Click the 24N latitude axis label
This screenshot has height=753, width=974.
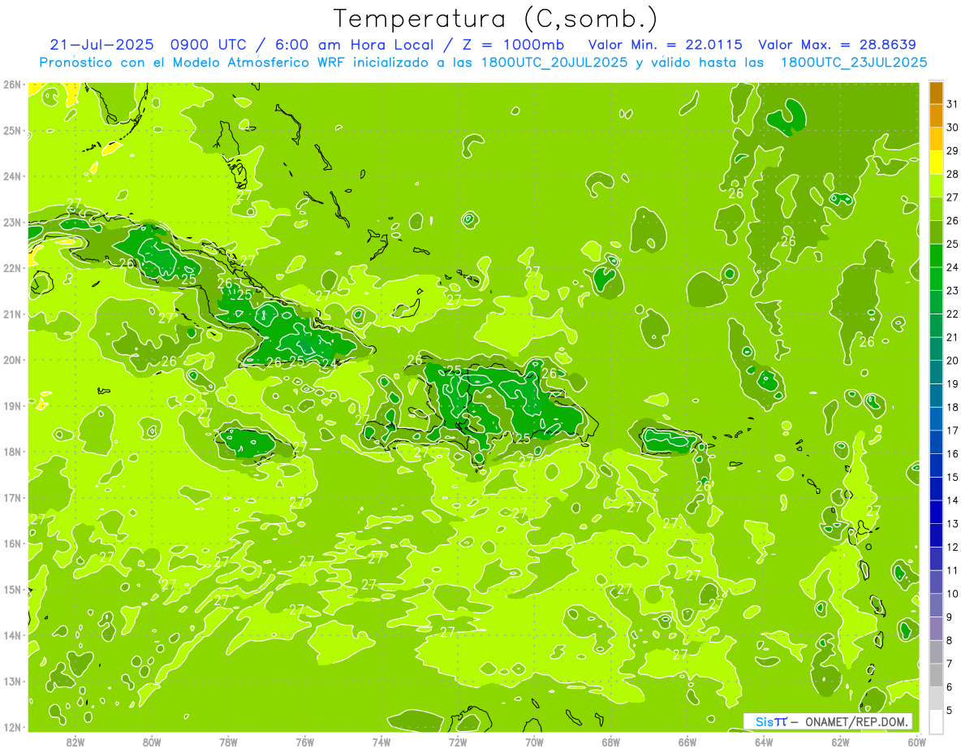tap(11, 176)
